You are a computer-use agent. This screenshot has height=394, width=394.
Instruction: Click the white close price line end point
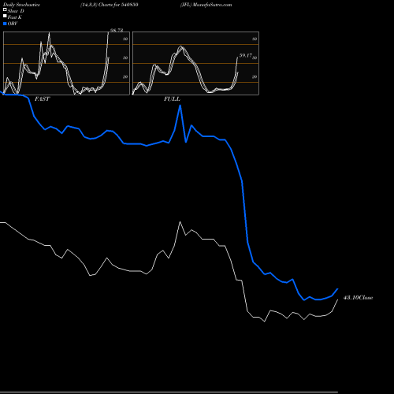coord(337,299)
